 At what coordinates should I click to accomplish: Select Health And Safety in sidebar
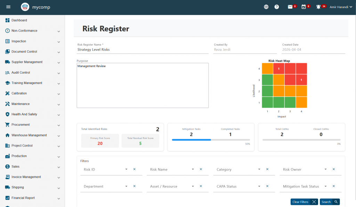(x=24, y=114)
